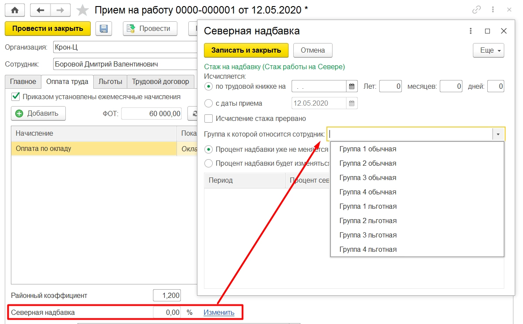Viewport: 523px width, 324px height.
Task: Click the Группа сотрудника text input
Action: pyautogui.click(x=410, y=134)
